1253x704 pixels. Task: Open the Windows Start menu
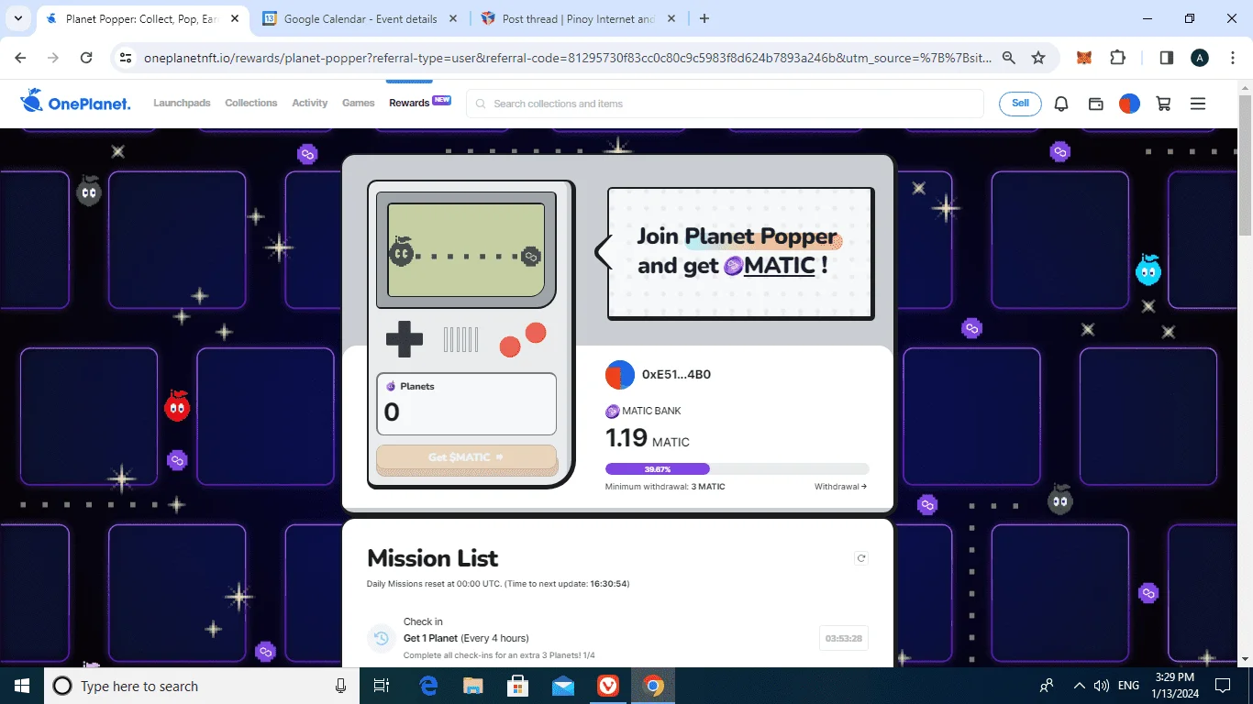pyautogui.click(x=22, y=686)
